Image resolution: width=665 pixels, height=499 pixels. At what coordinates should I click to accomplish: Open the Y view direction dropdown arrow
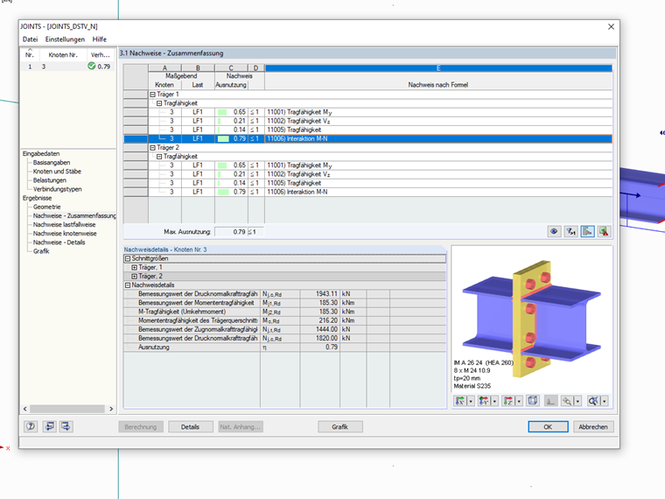click(494, 401)
